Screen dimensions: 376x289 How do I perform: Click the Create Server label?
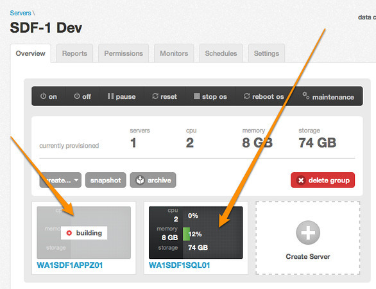click(308, 257)
